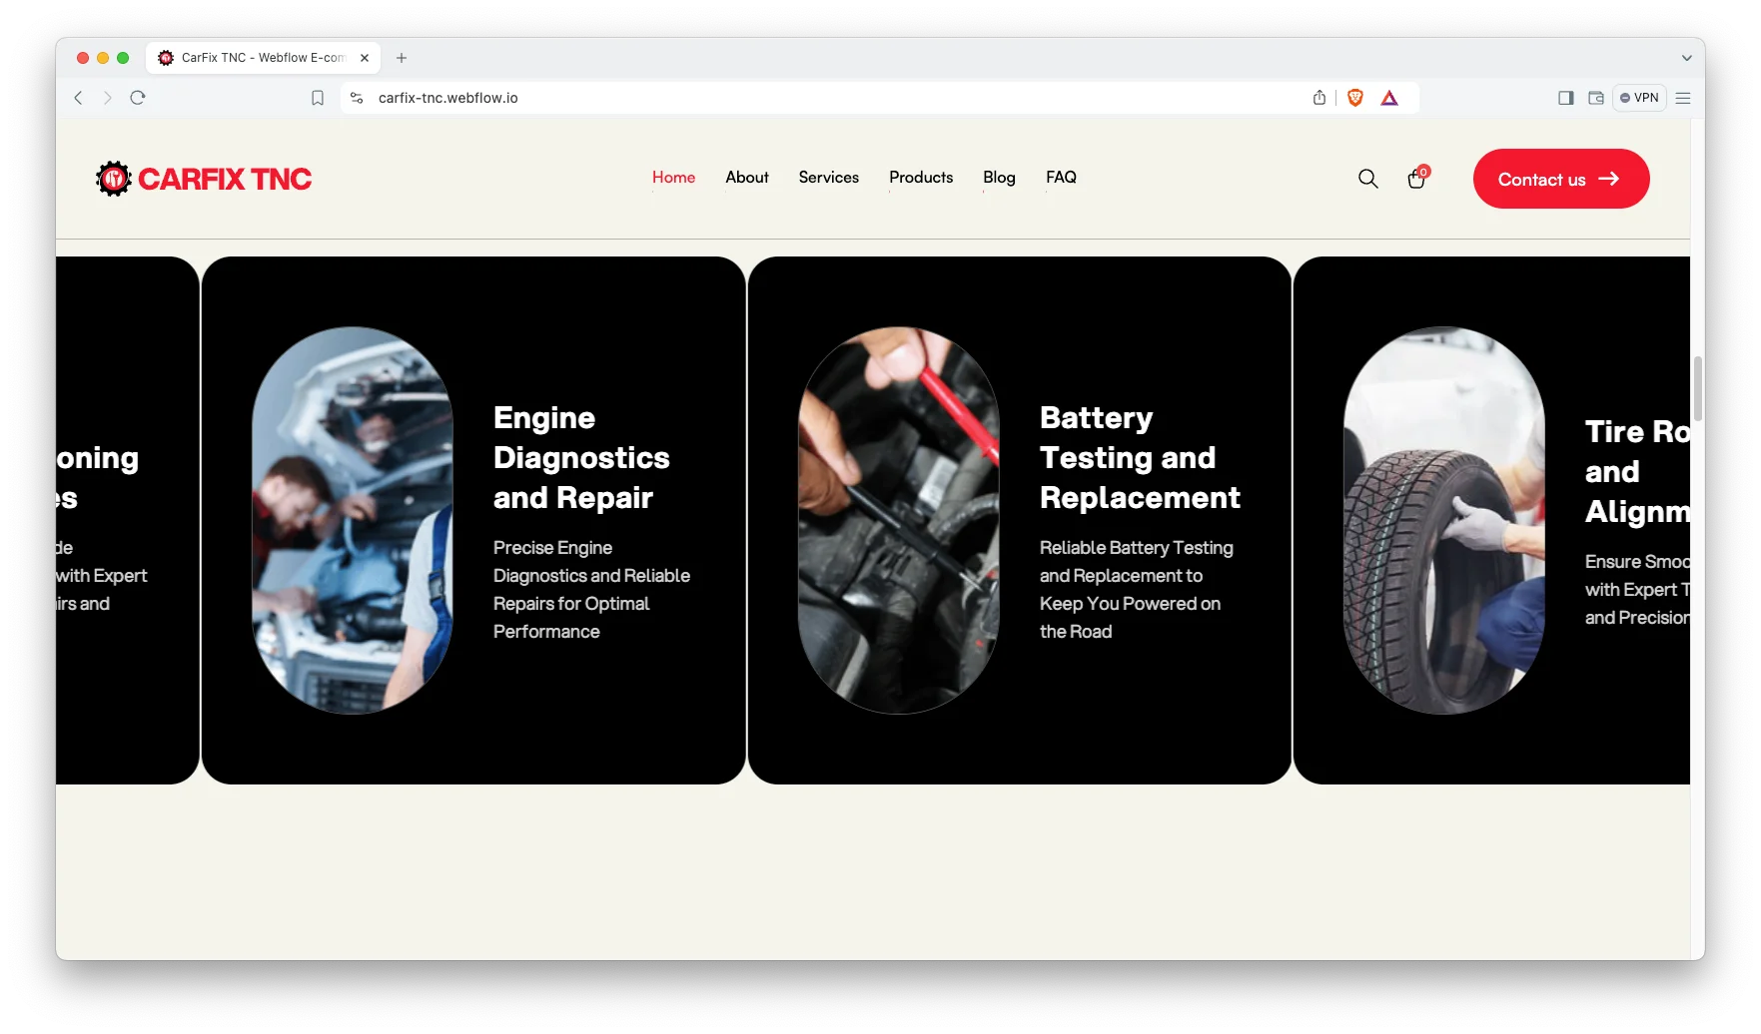The width and height of the screenshot is (1761, 1034).
Task: Open the Brave wallet icon
Action: pos(1596,98)
